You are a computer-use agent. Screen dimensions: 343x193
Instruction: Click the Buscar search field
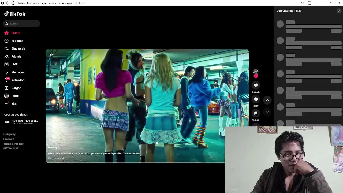coord(21,24)
